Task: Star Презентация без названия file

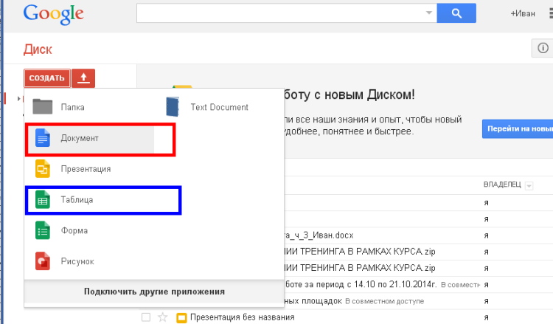Action: click(162, 317)
